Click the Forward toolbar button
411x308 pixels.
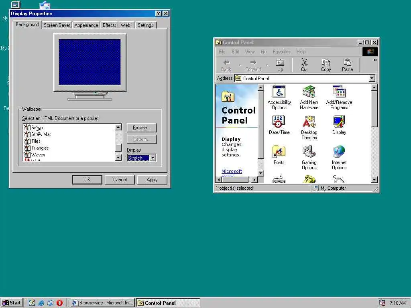point(253,65)
